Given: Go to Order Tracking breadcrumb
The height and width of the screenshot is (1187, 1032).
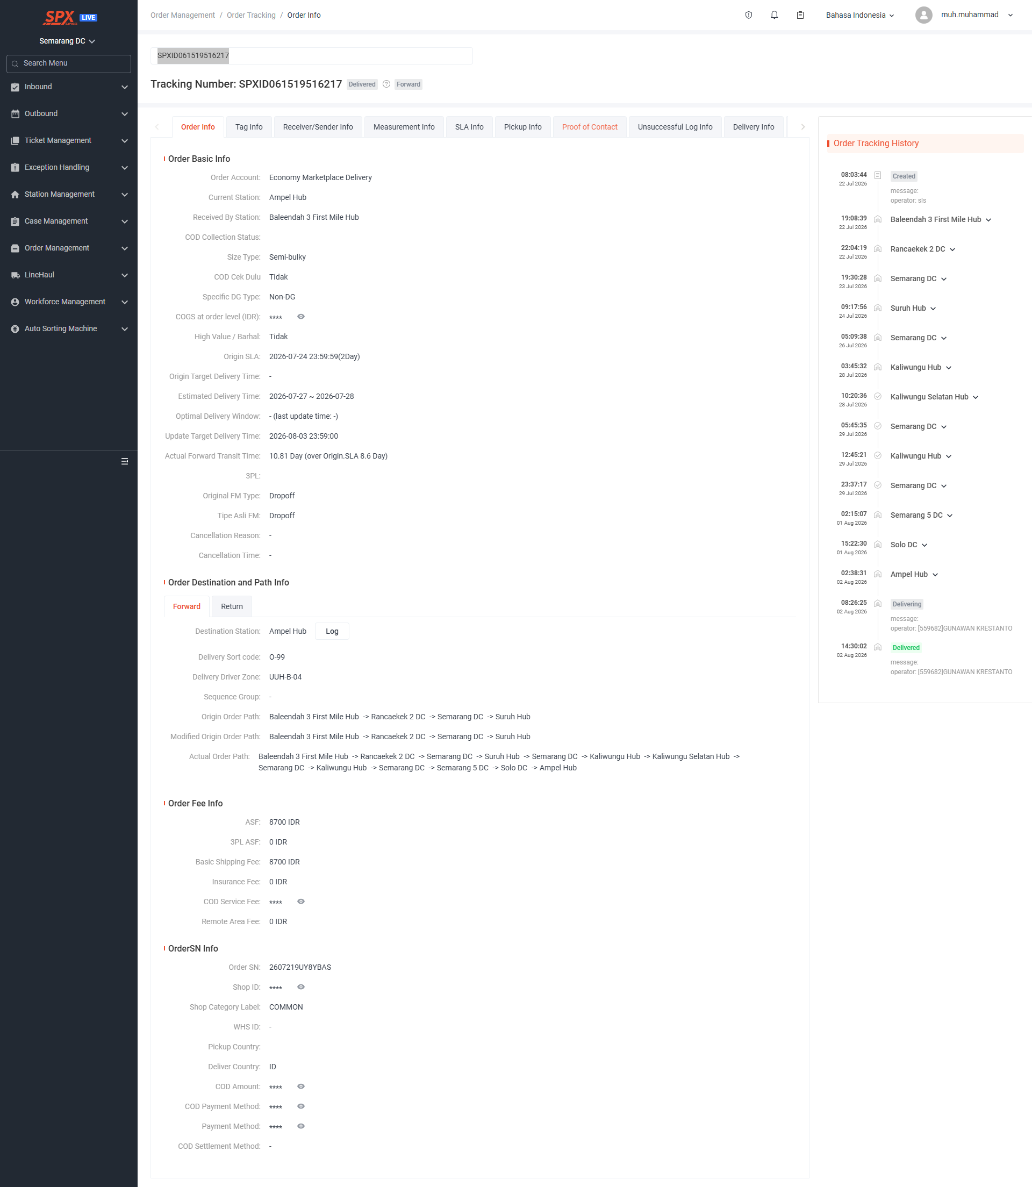Looking at the screenshot, I should 251,15.
